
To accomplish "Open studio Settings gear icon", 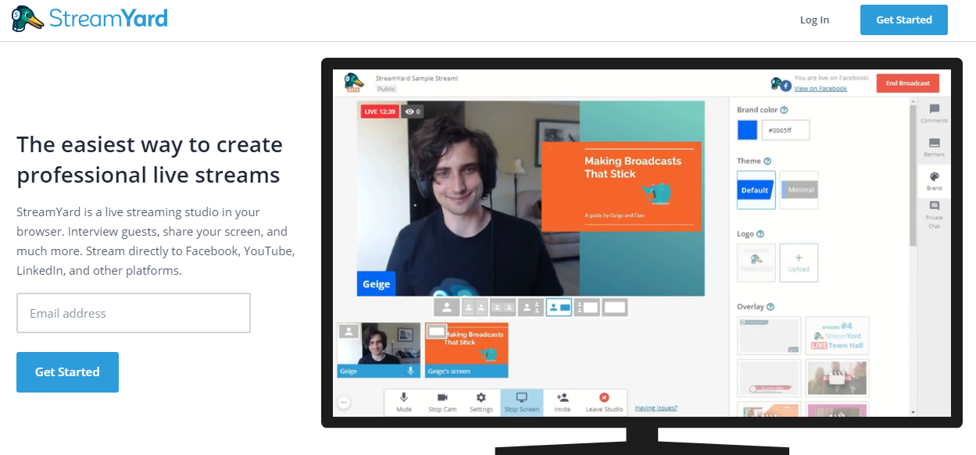I will pyautogui.click(x=481, y=398).
